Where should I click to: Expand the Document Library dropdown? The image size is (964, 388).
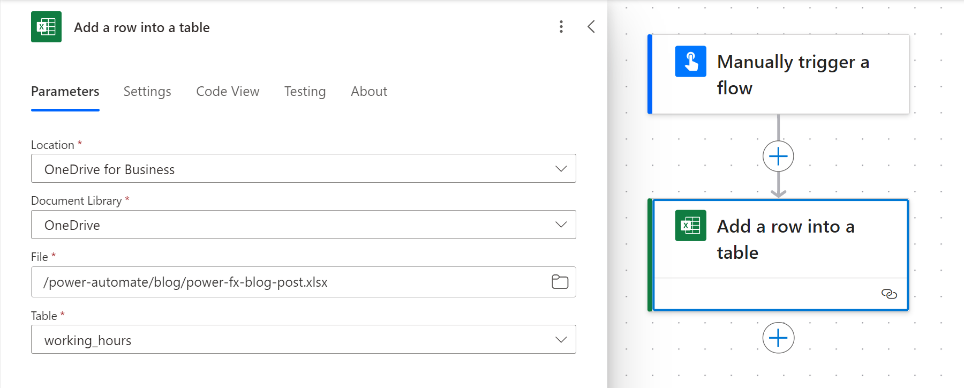(x=561, y=225)
